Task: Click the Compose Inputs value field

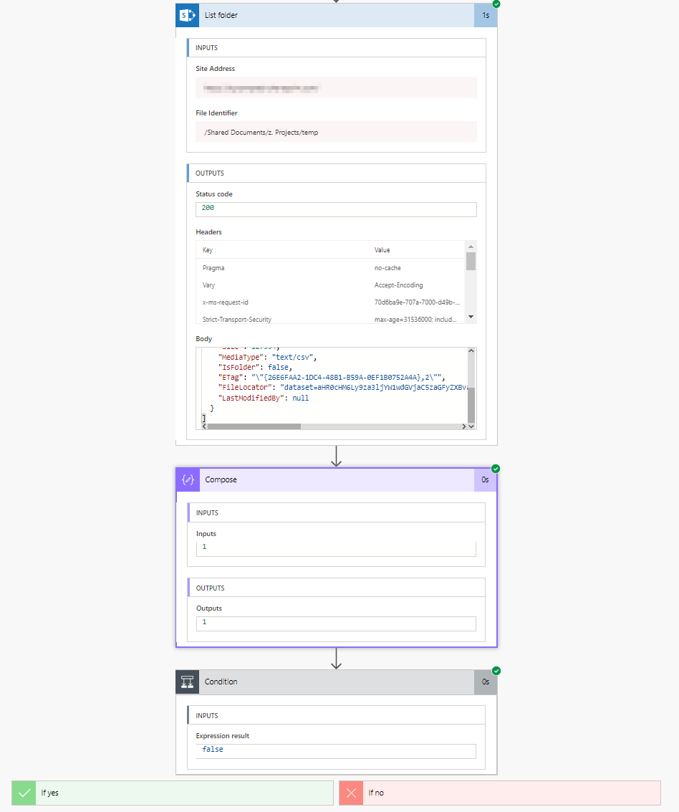Action: [337, 549]
